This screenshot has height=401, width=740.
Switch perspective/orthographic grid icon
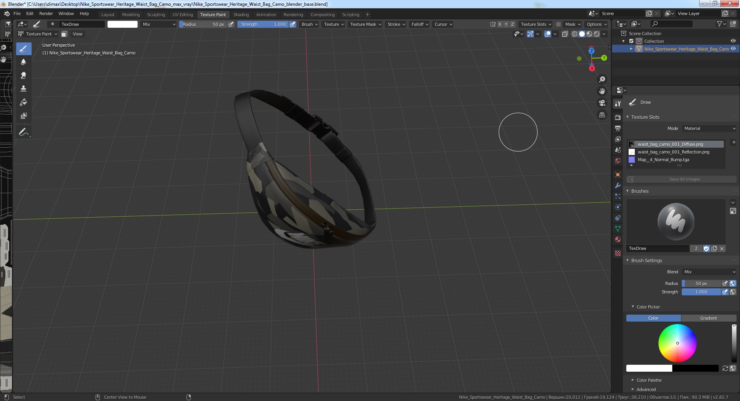(x=602, y=115)
